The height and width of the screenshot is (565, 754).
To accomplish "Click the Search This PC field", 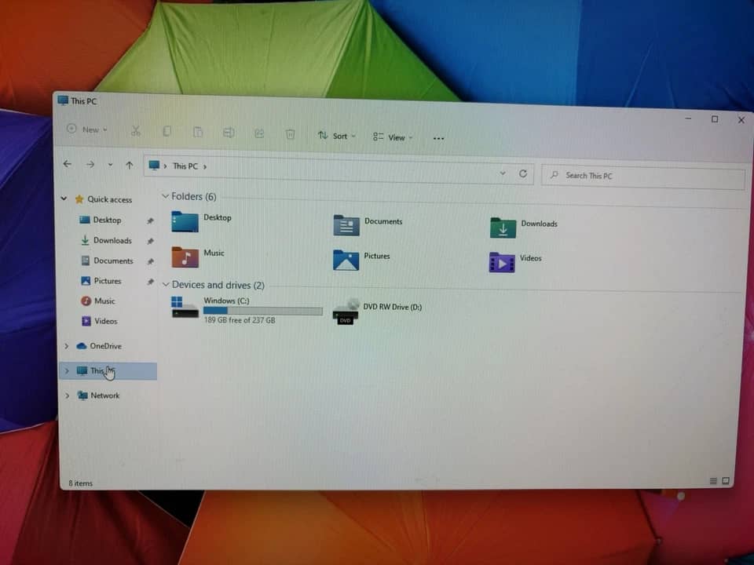I will [643, 177].
